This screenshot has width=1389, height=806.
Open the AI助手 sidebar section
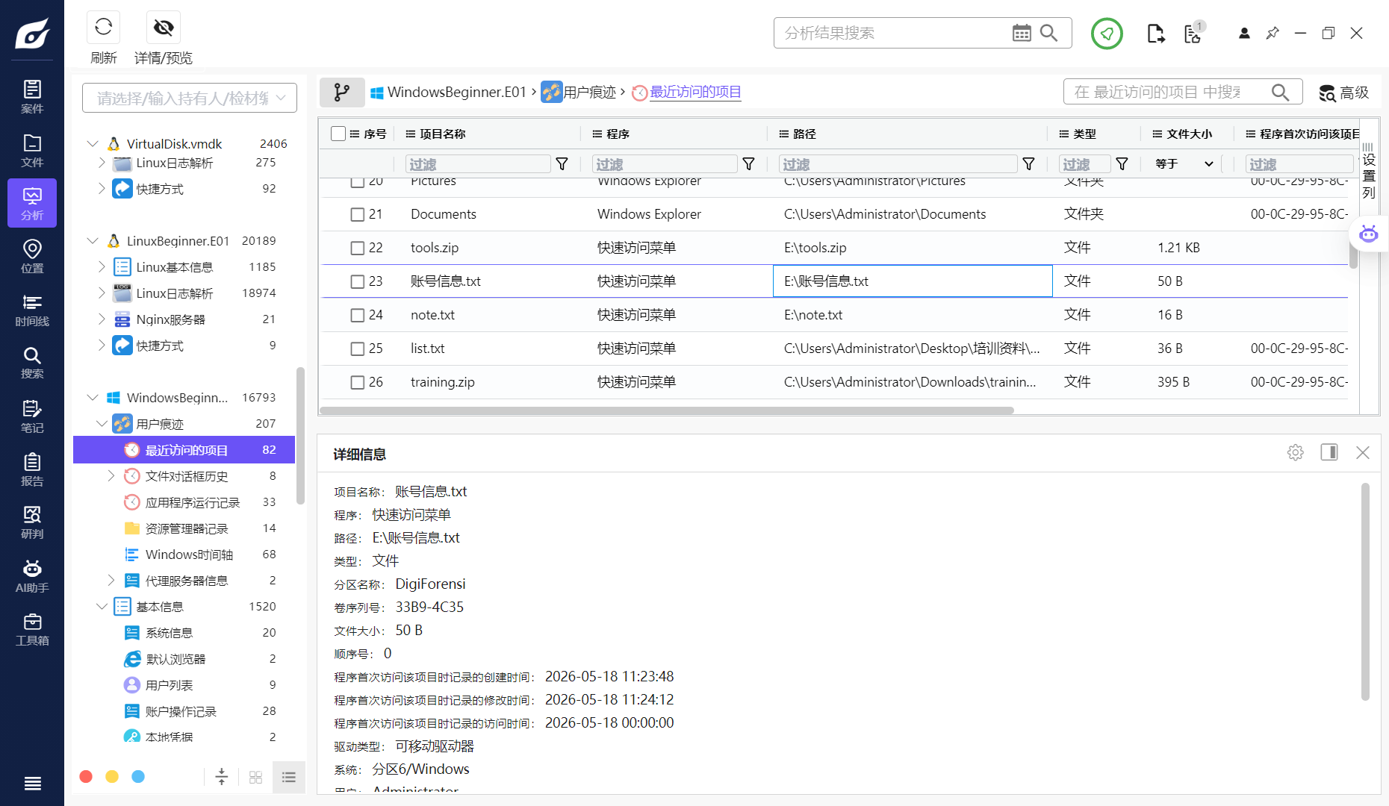click(32, 576)
